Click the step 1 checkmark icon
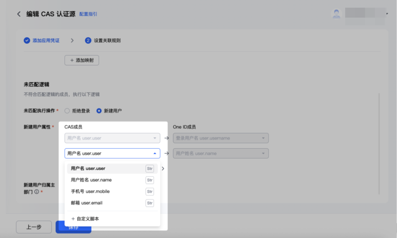397x238 pixels. [27, 41]
